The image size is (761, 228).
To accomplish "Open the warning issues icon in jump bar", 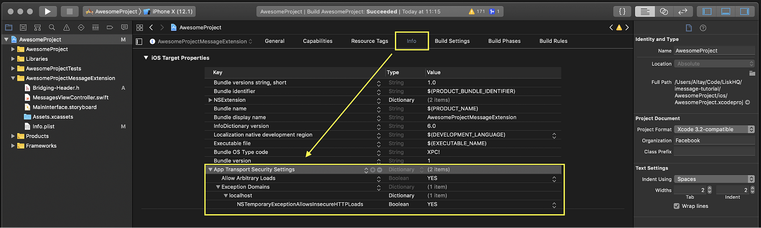I will click(x=619, y=28).
